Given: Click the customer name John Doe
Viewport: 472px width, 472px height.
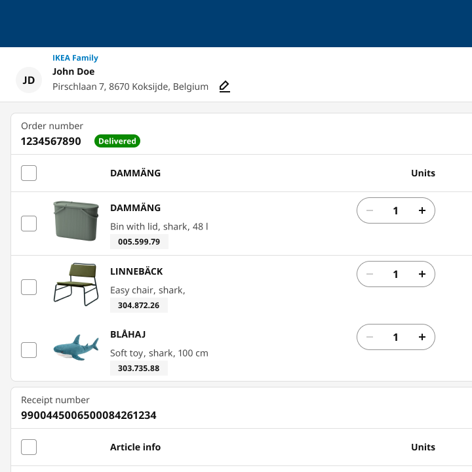Looking at the screenshot, I should click(73, 71).
